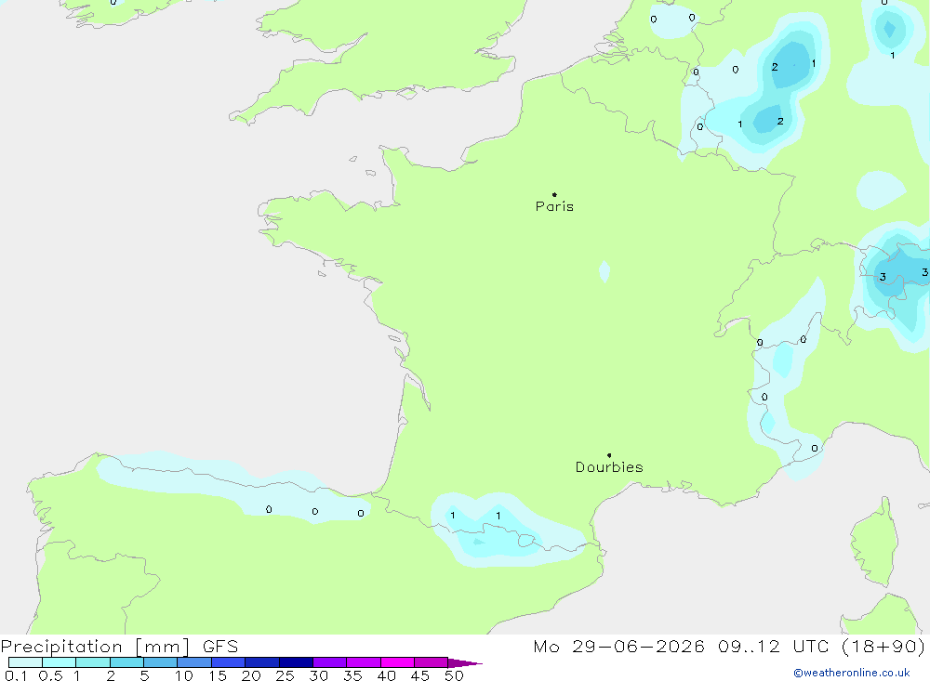Viewport: 930px width, 681px height.
Task: Click the arrow tip above-50 legend swatch
Action: pyautogui.click(x=464, y=663)
